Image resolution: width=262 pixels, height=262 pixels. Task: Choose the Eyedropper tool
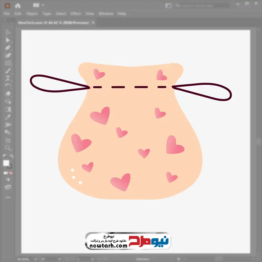point(8,117)
